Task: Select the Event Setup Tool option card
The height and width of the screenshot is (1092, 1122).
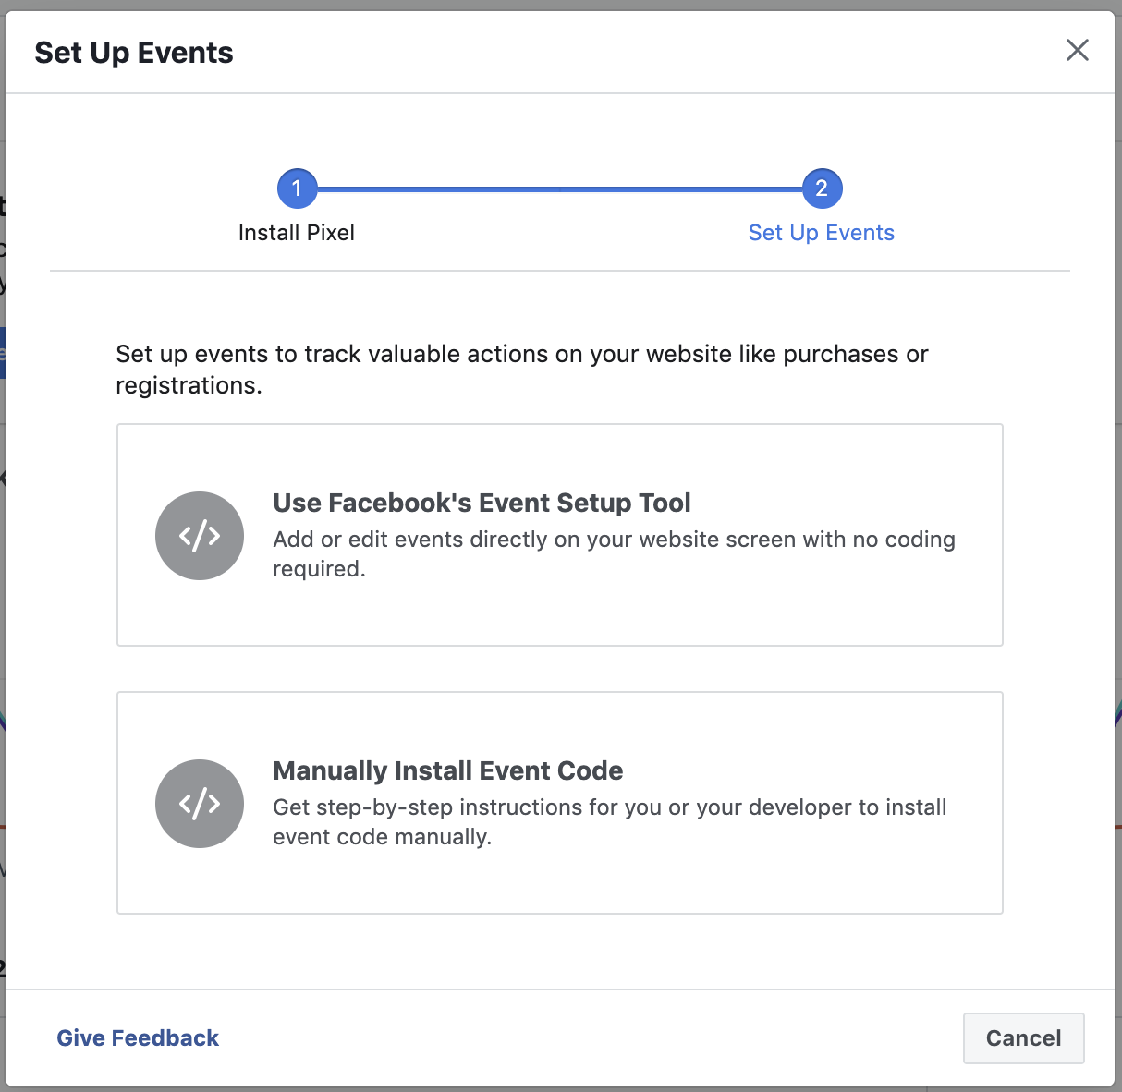Action: (x=560, y=535)
